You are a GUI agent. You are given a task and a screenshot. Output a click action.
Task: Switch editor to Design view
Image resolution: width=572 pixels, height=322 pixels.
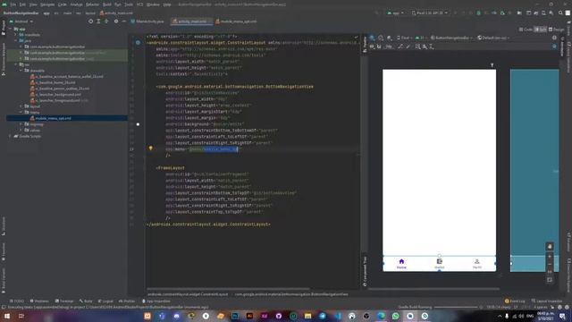pyautogui.click(x=557, y=30)
